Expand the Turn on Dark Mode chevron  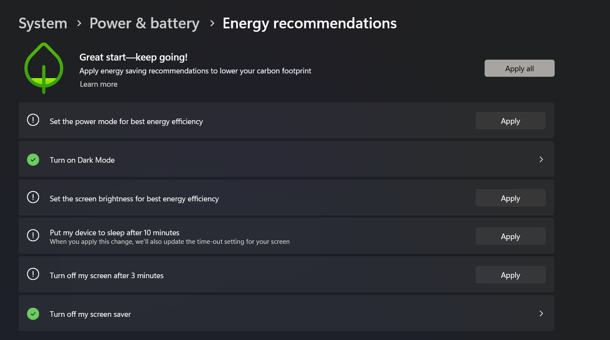(541, 159)
